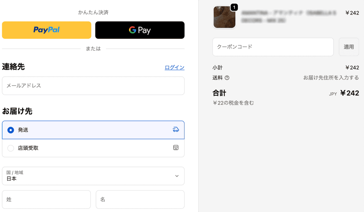Click the 姓 last name field

click(46, 200)
